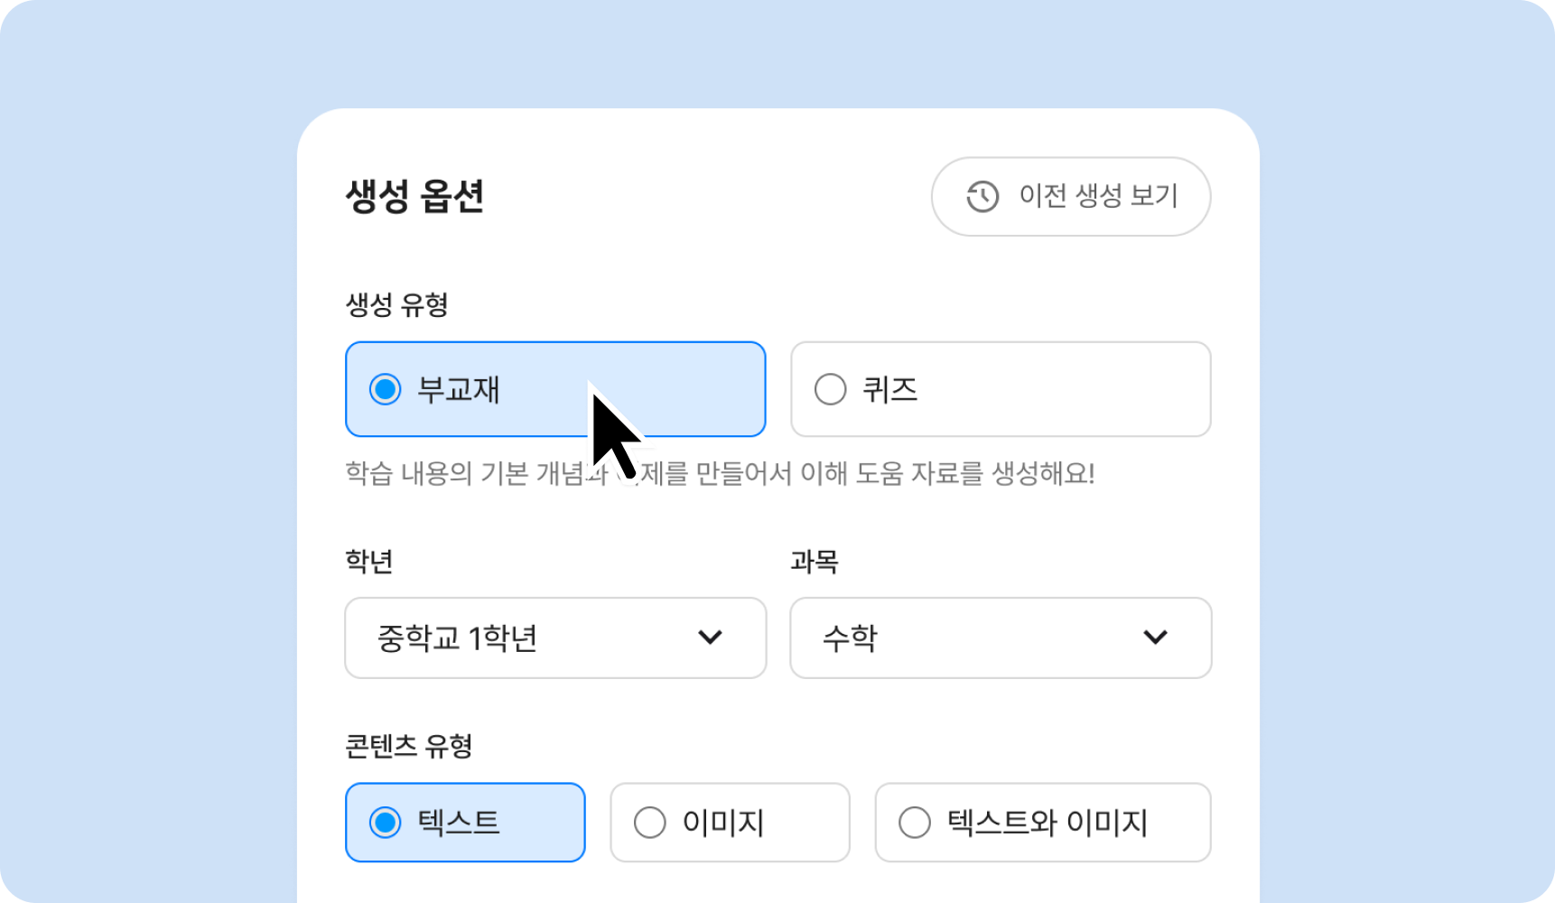Image resolution: width=1555 pixels, height=903 pixels.
Task: Click the 텍스트와 이미지 radio circle
Action: pyautogui.click(x=916, y=822)
